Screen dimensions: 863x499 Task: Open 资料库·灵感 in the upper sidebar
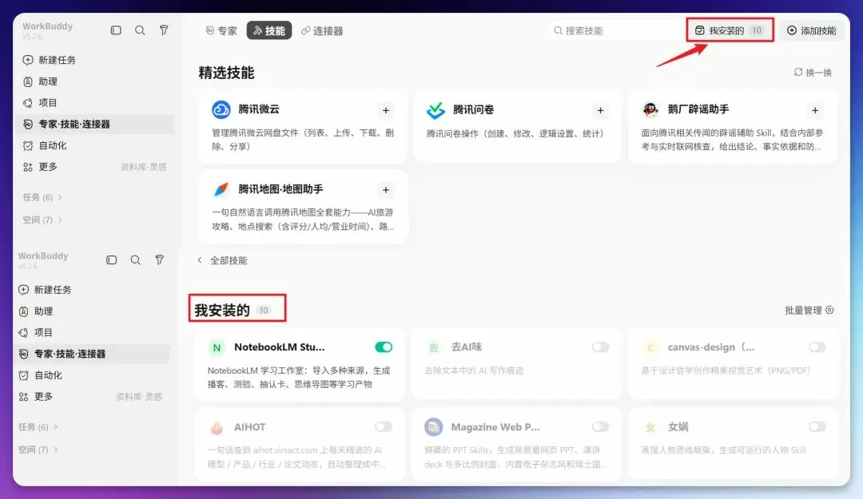(143, 167)
